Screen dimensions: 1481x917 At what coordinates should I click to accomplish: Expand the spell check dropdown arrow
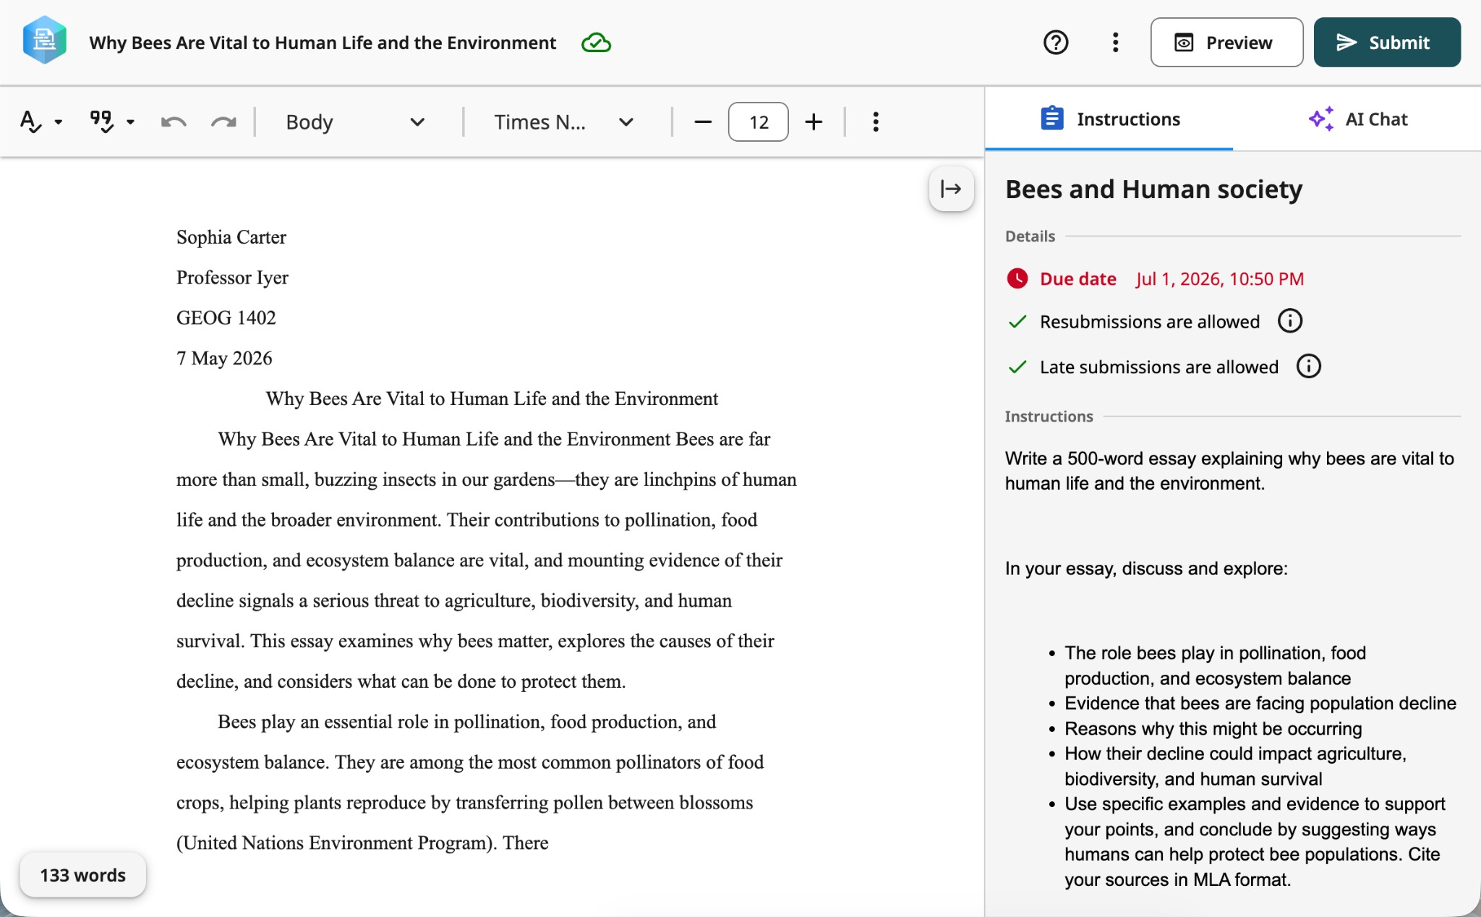coord(59,122)
